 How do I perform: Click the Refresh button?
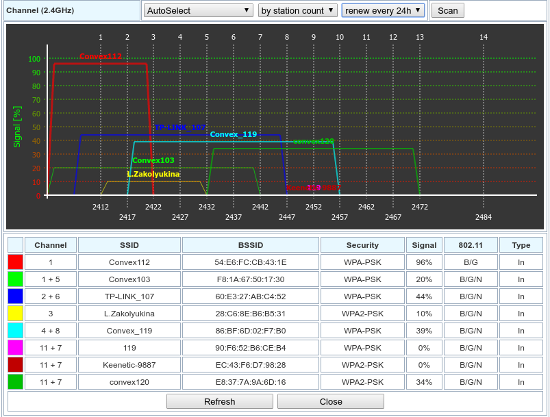tap(219, 402)
